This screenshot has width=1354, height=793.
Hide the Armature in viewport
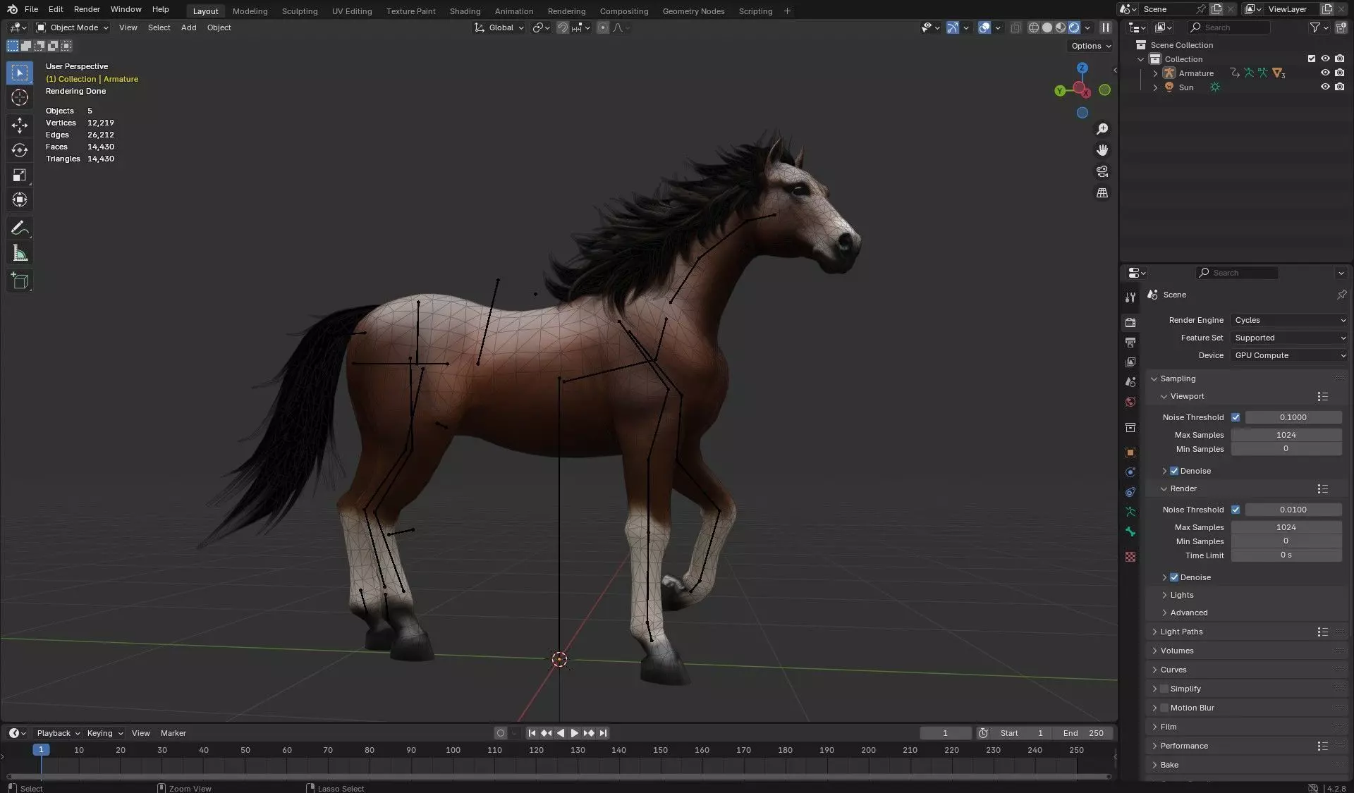pyautogui.click(x=1325, y=73)
